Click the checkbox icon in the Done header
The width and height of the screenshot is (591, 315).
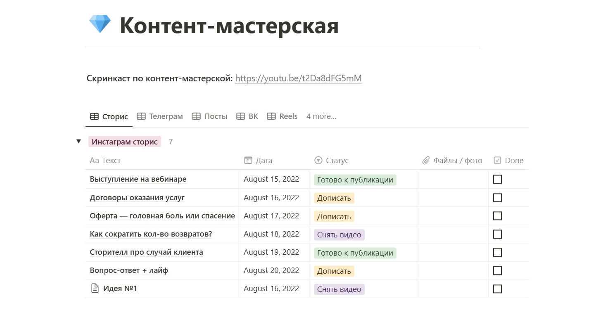(x=497, y=161)
